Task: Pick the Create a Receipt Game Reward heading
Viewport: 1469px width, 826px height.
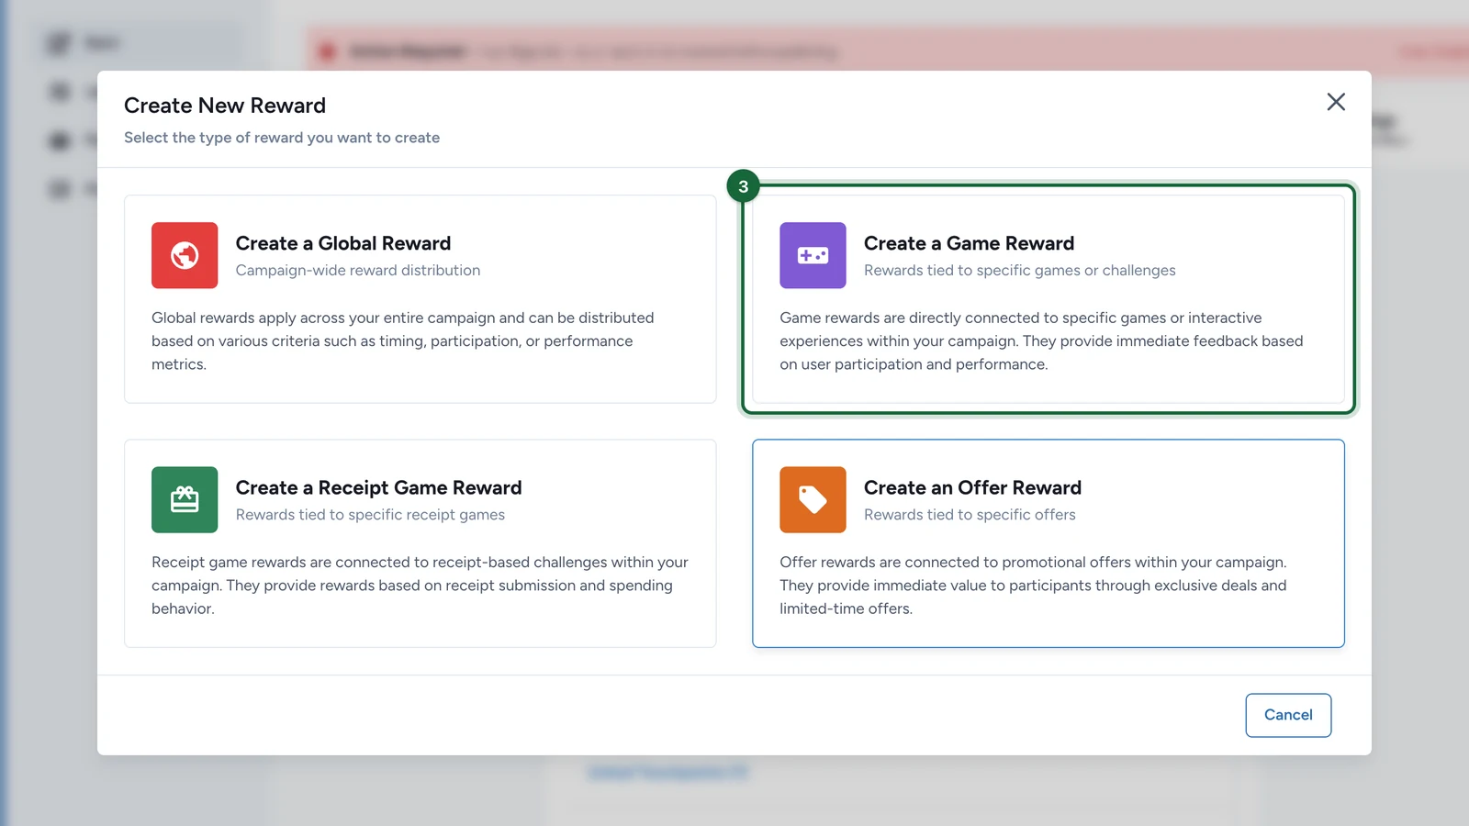Action: pos(378,487)
